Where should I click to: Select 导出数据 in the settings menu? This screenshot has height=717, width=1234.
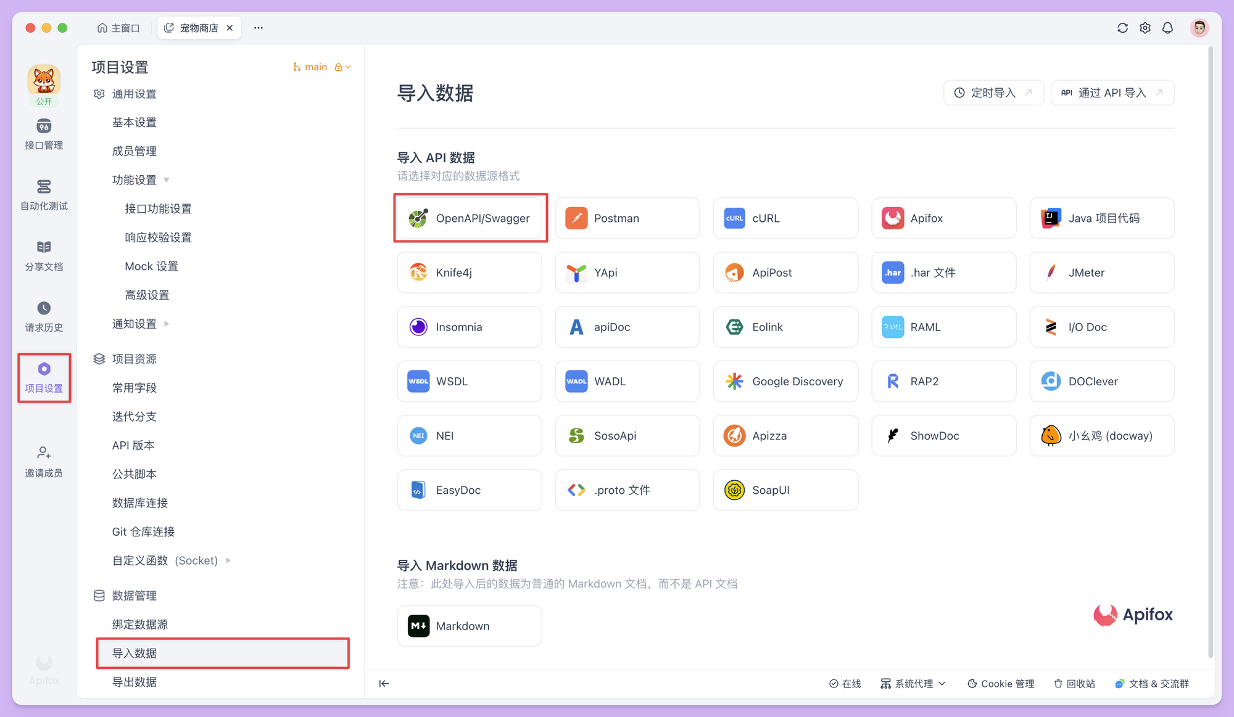pos(135,682)
